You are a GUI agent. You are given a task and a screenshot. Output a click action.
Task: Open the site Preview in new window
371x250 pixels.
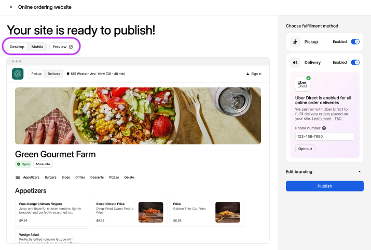click(x=62, y=47)
